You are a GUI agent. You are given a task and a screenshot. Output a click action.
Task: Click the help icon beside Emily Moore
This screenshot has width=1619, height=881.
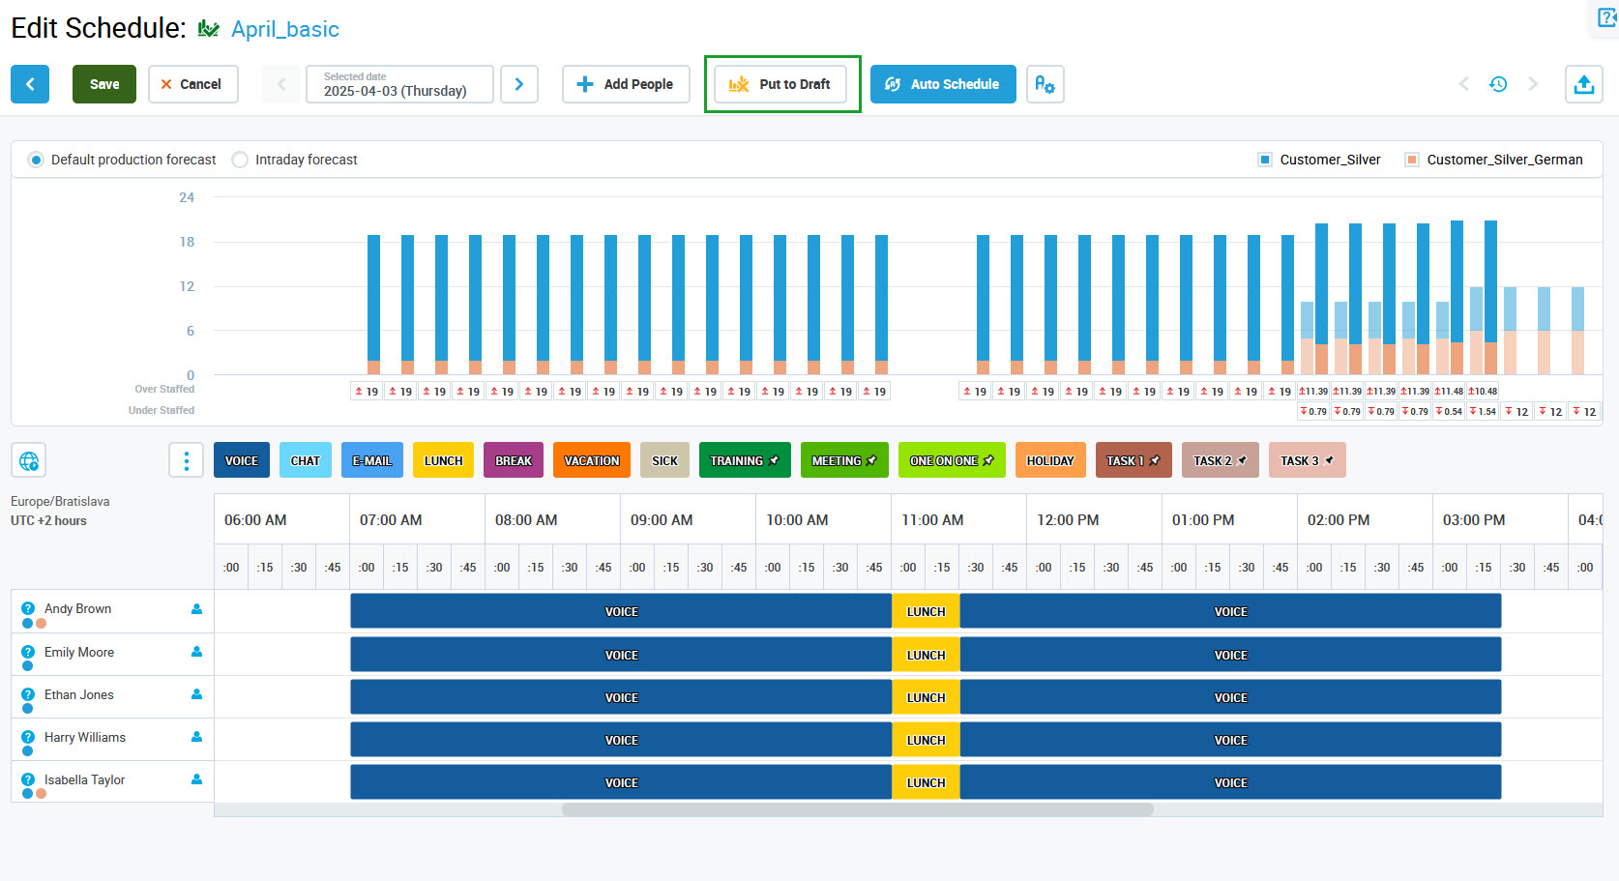click(x=28, y=652)
